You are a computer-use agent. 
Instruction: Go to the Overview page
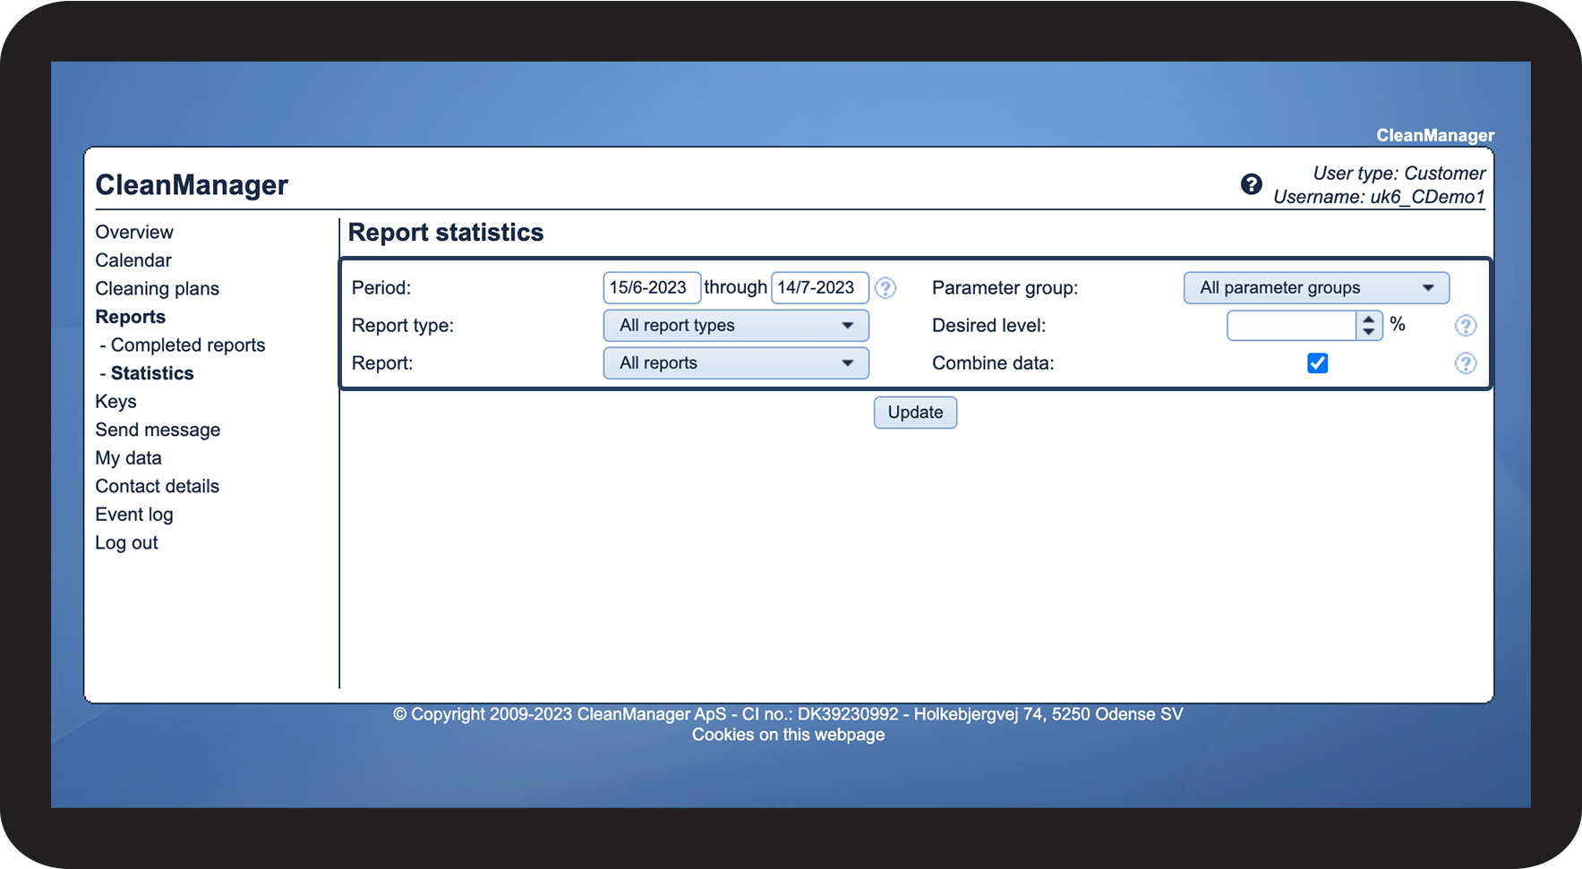[x=134, y=233]
